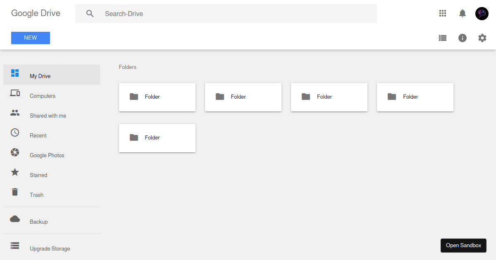Image resolution: width=496 pixels, height=260 pixels.
Task: Click the Open Sandbox button
Action: (463, 245)
